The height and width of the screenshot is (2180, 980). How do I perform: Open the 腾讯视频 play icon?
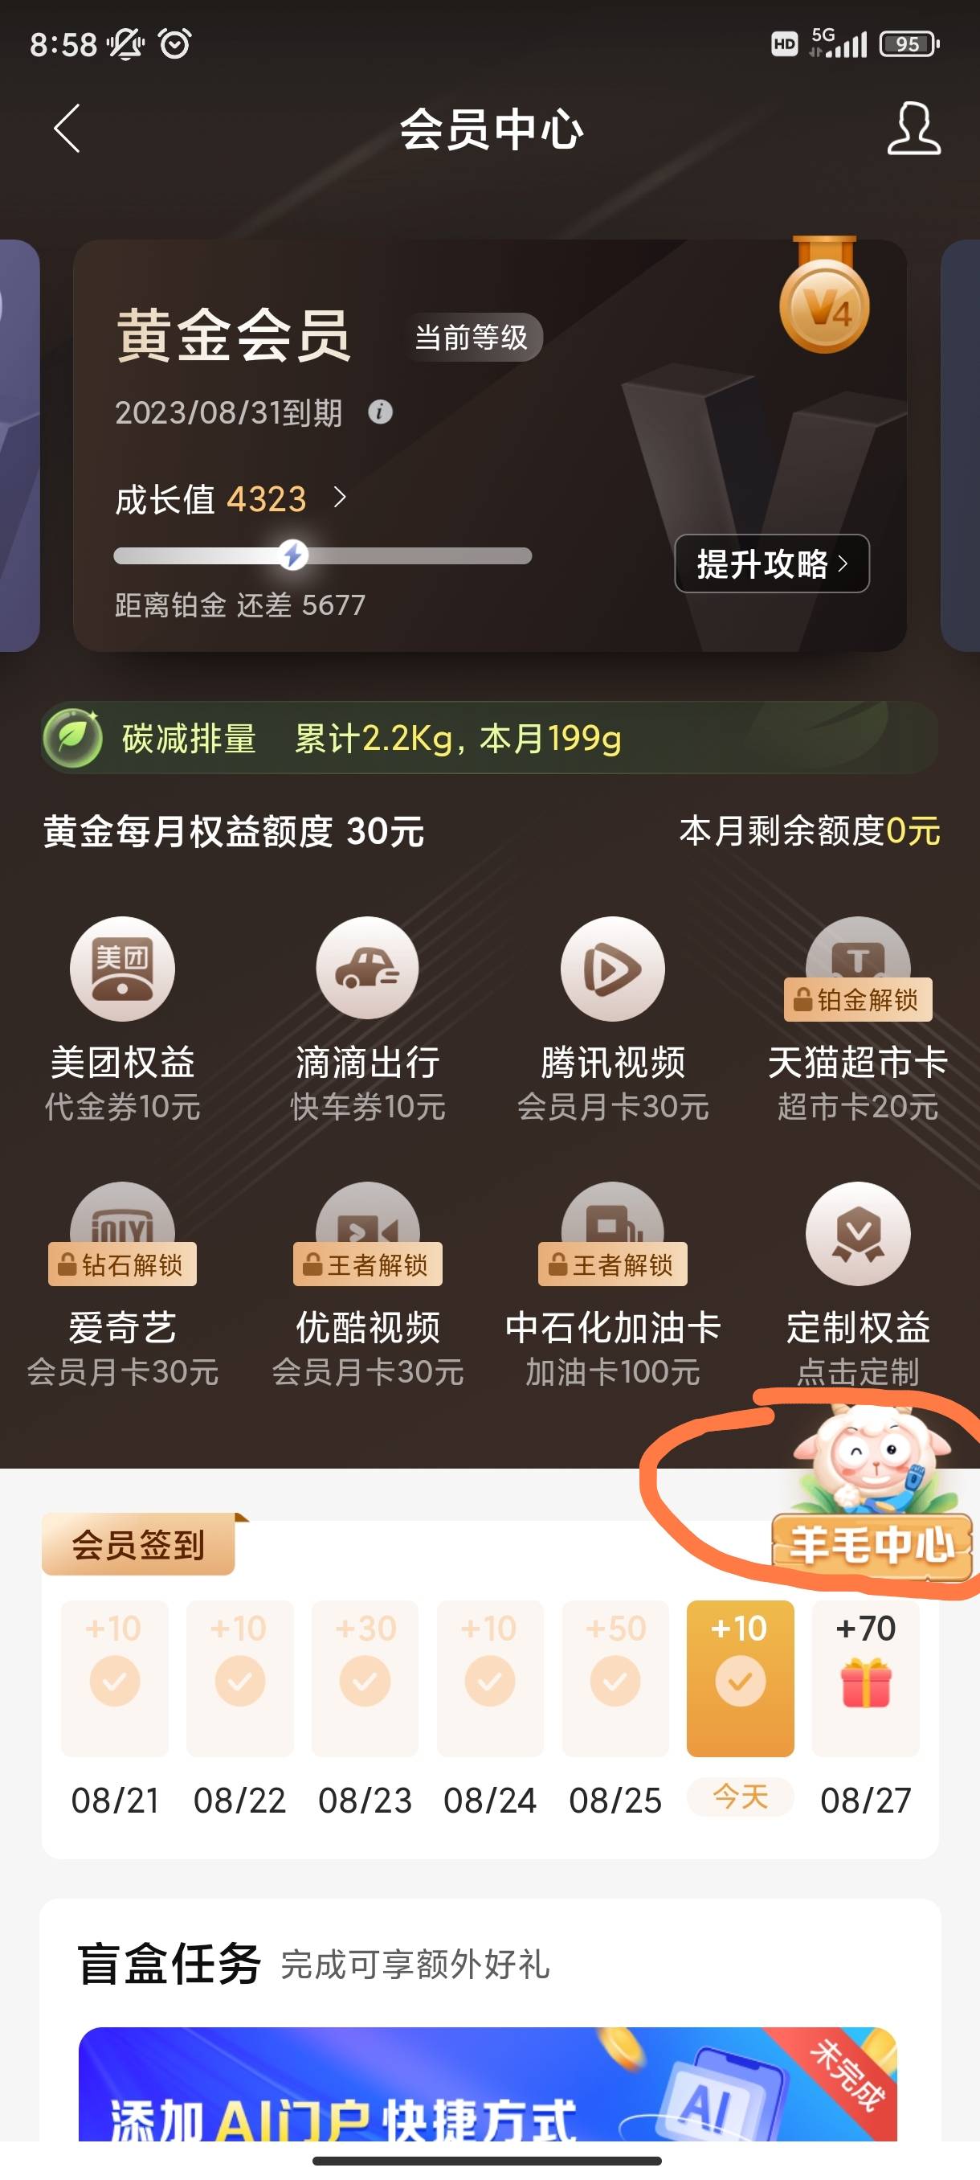coord(612,969)
